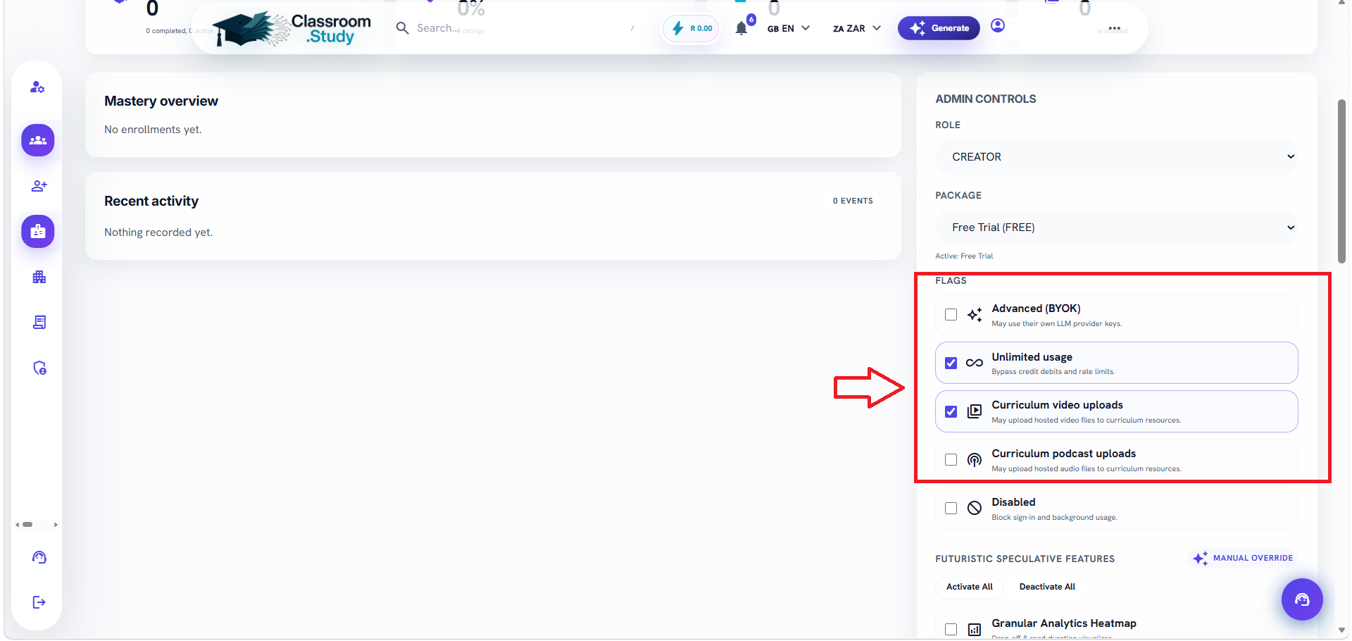Image resolution: width=1352 pixels, height=641 pixels.
Task: Open the user profile avatar icon
Action: pyautogui.click(x=998, y=26)
